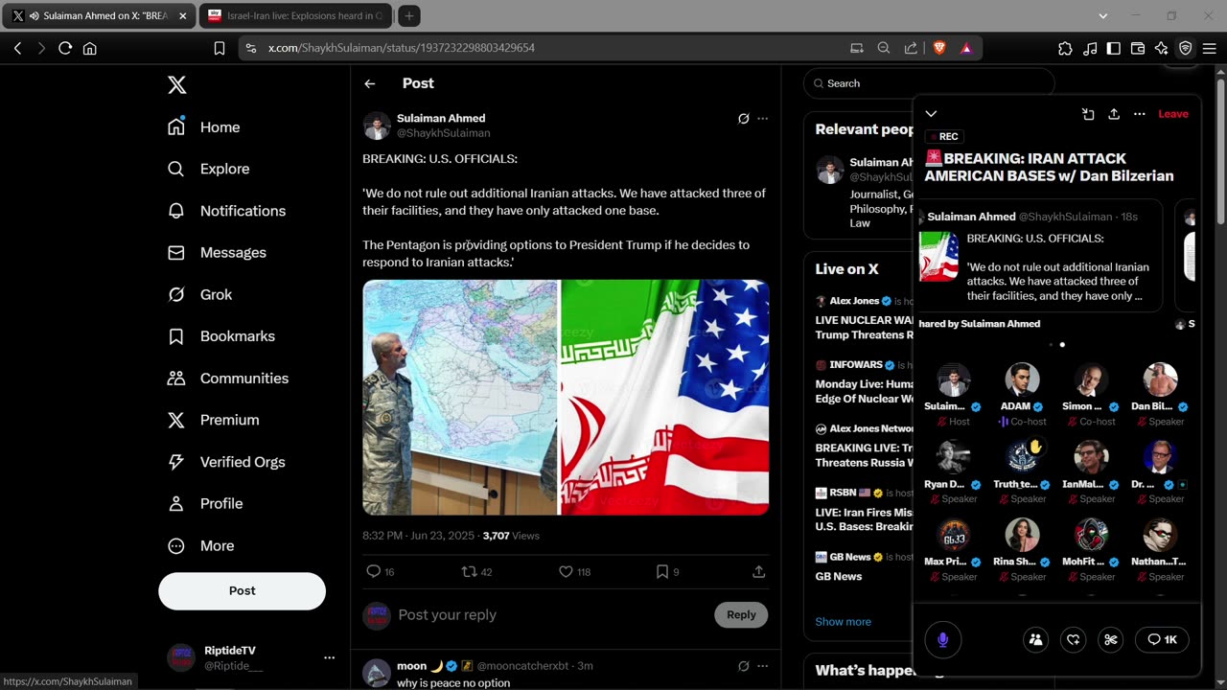Click the X logo in the sidebar
The height and width of the screenshot is (690, 1227).
click(176, 85)
